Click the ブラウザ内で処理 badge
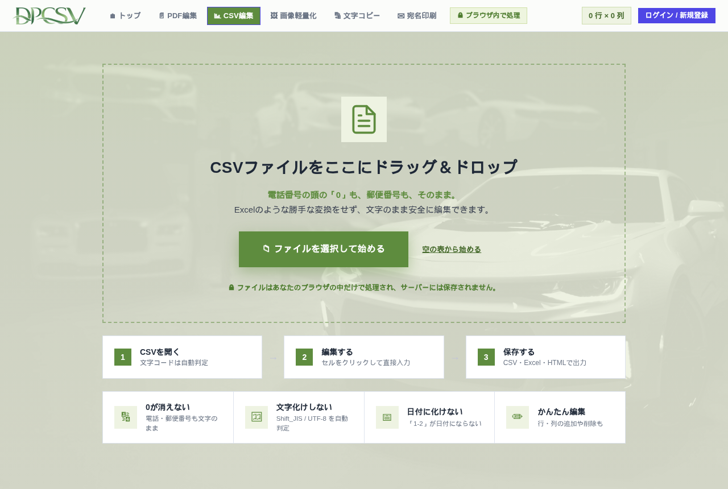This screenshot has width=728, height=489. (489, 15)
